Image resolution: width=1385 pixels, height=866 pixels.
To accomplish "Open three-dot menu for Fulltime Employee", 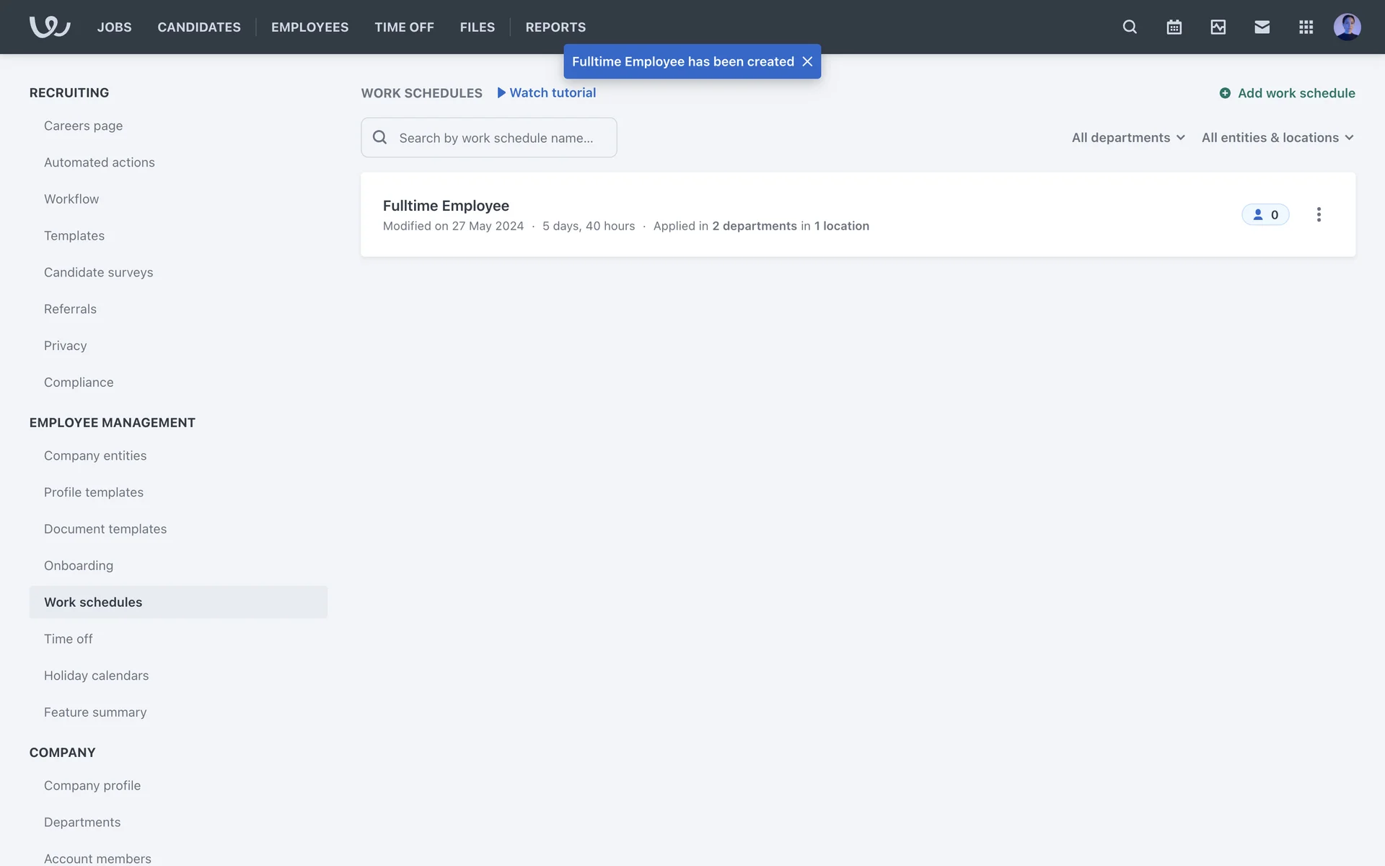I will click(1318, 214).
